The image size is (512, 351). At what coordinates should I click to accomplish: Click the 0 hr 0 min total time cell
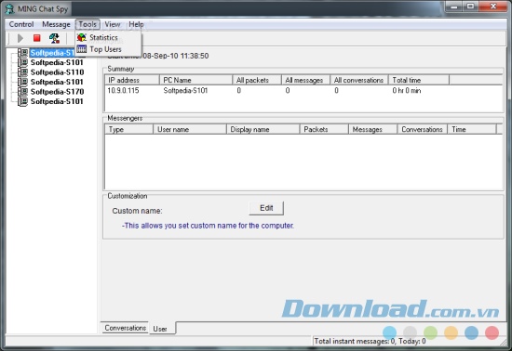click(x=407, y=90)
